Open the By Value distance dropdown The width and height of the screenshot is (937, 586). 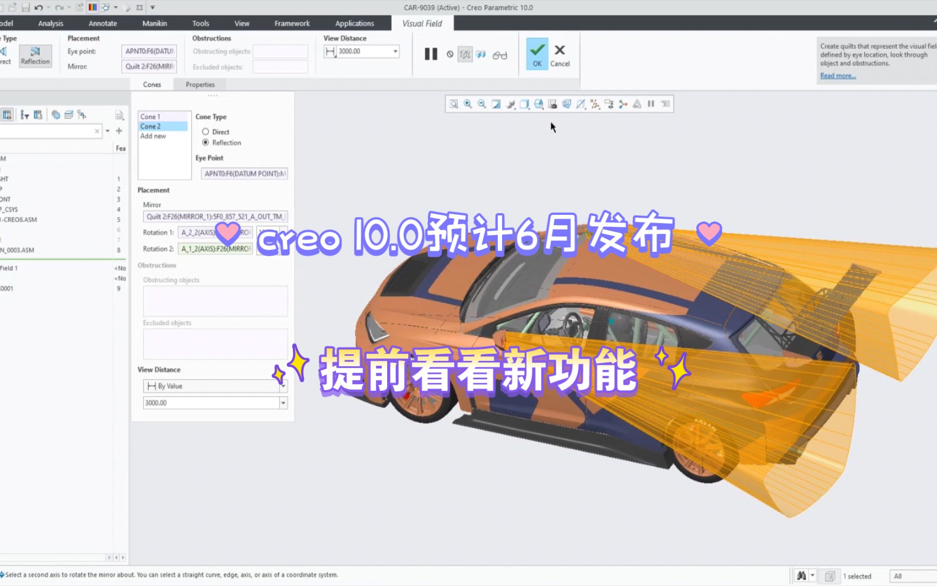coord(283,386)
